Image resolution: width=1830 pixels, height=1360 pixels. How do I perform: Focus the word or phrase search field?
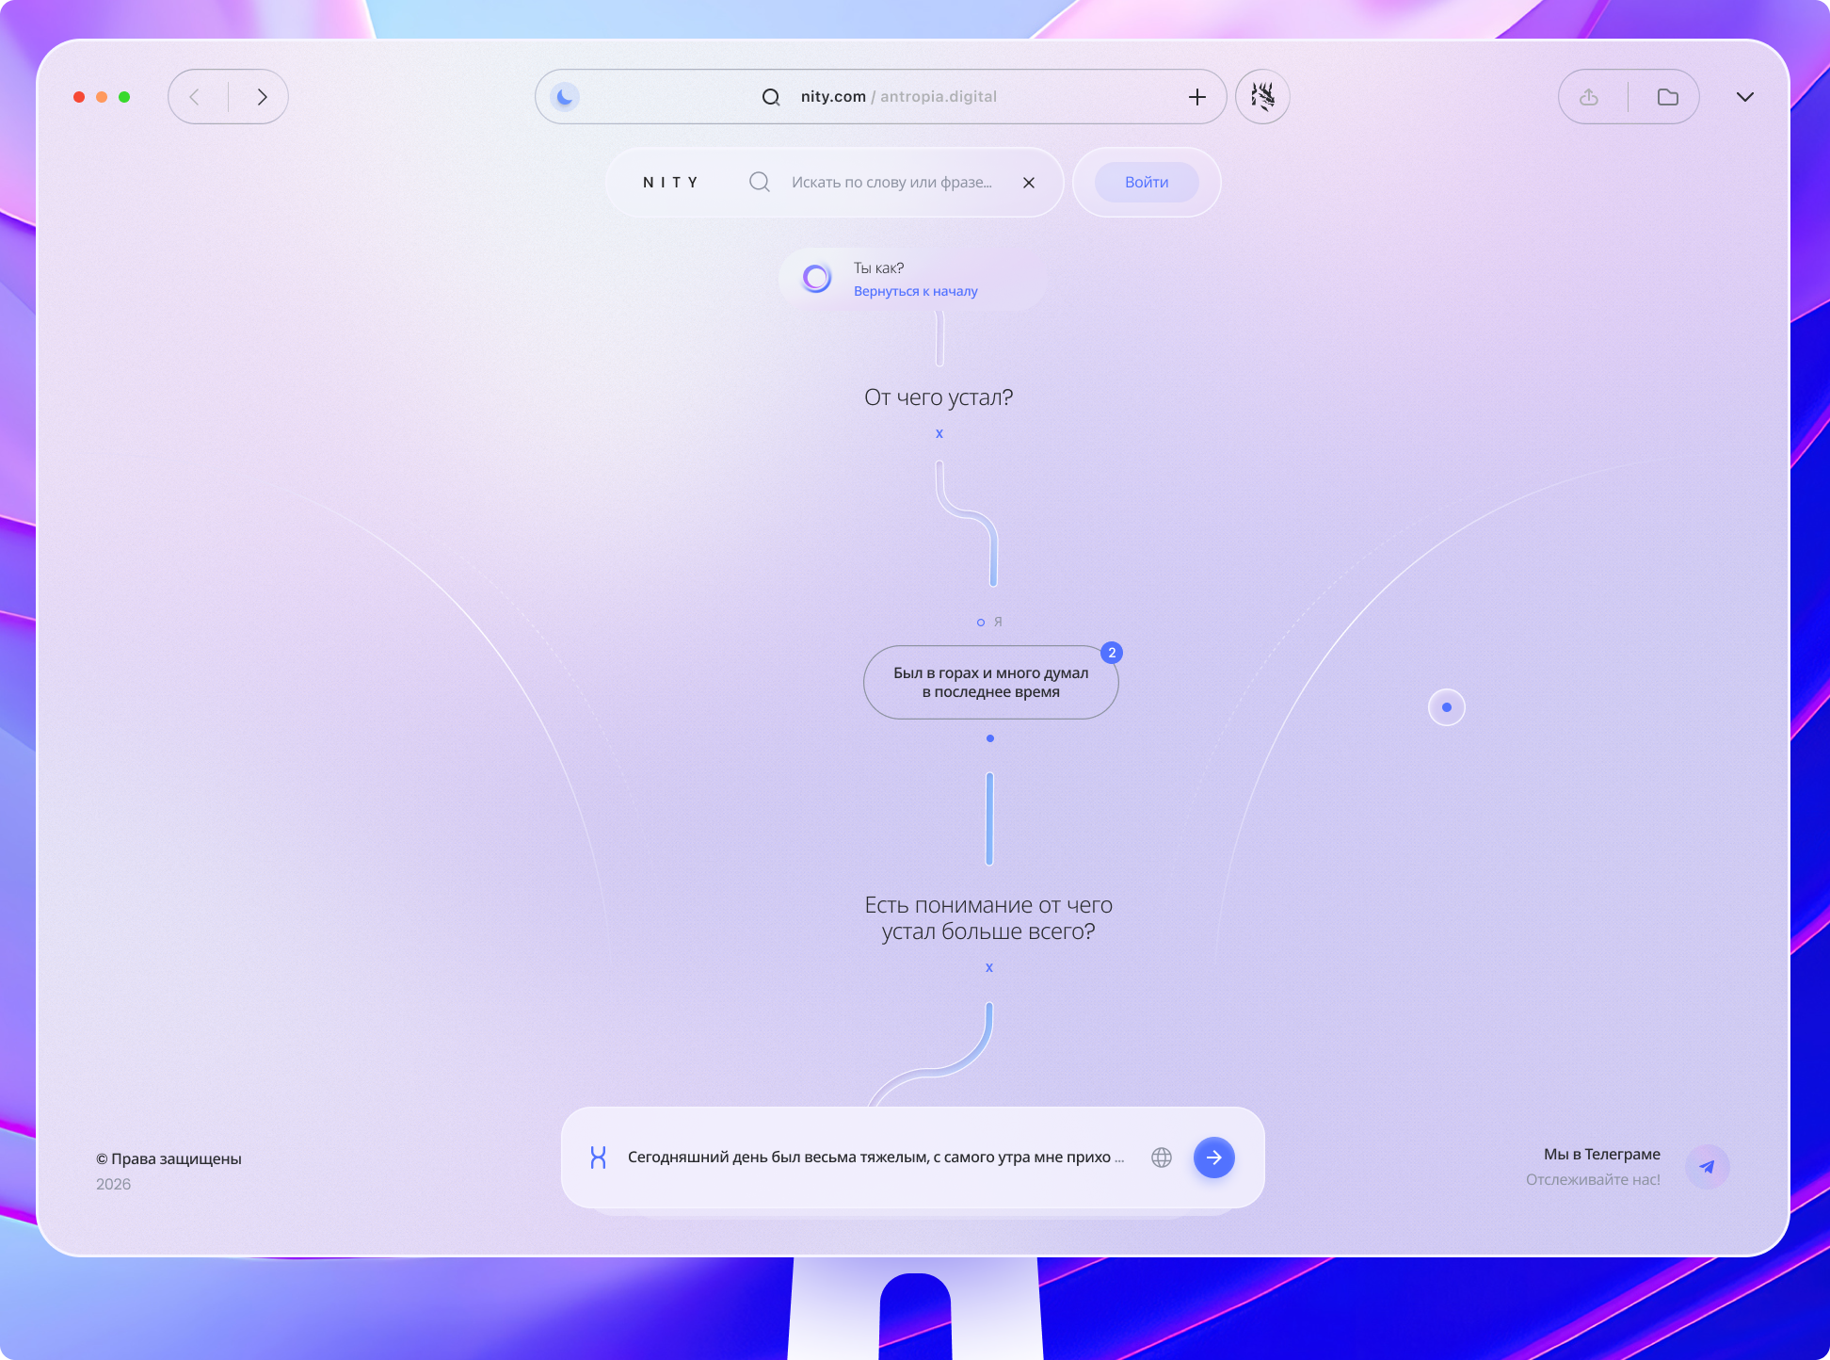[x=891, y=183]
